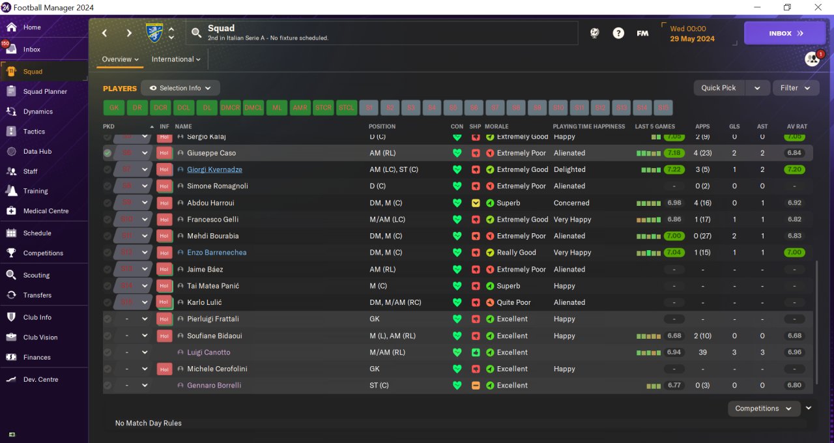Sort by the AV RAT column header

tap(797, 126)
